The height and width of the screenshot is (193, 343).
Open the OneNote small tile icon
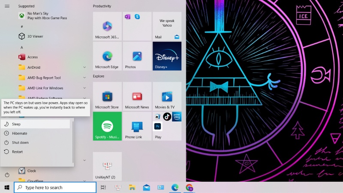[127, 17]
